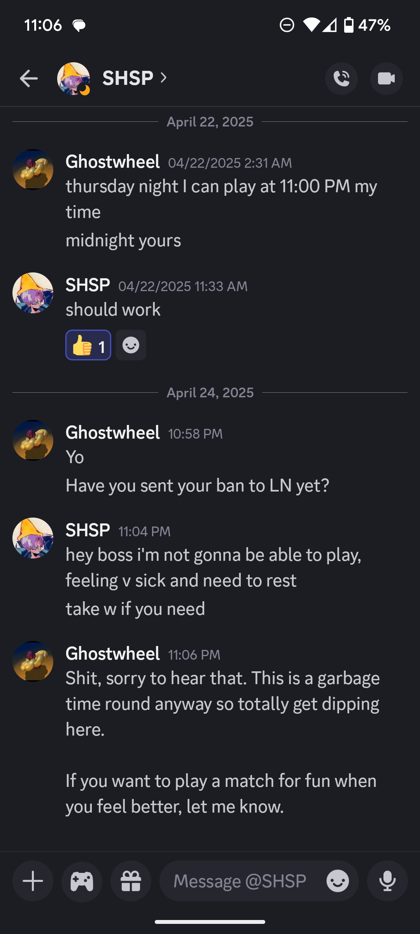Select the SHSP username at 11:04 PM

[x=88, y=530]
